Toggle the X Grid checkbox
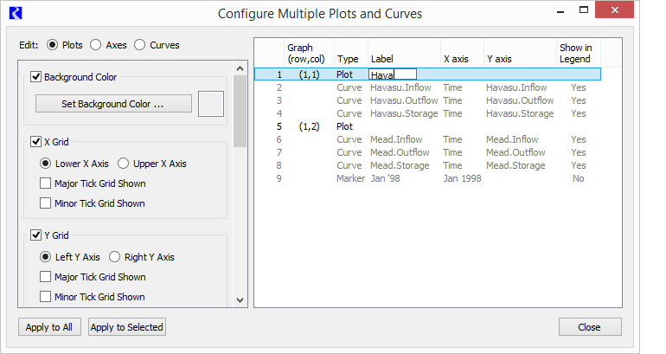The image size is (666, 354). pos(35,142)
